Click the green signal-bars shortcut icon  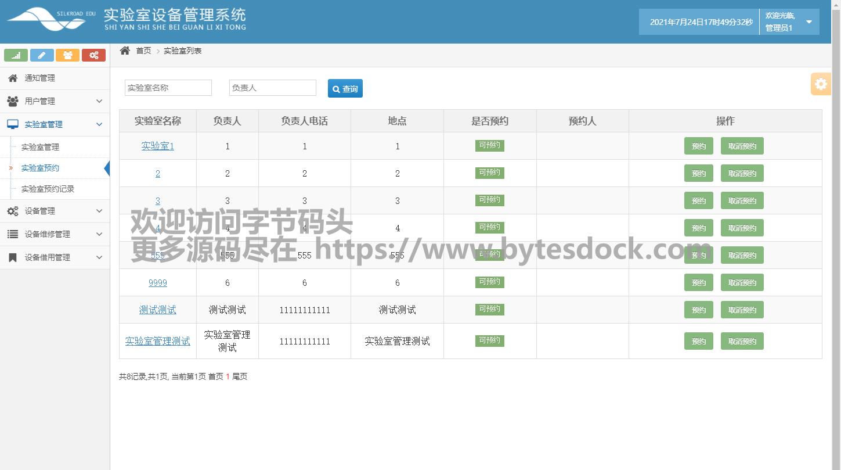coord(16,55)
